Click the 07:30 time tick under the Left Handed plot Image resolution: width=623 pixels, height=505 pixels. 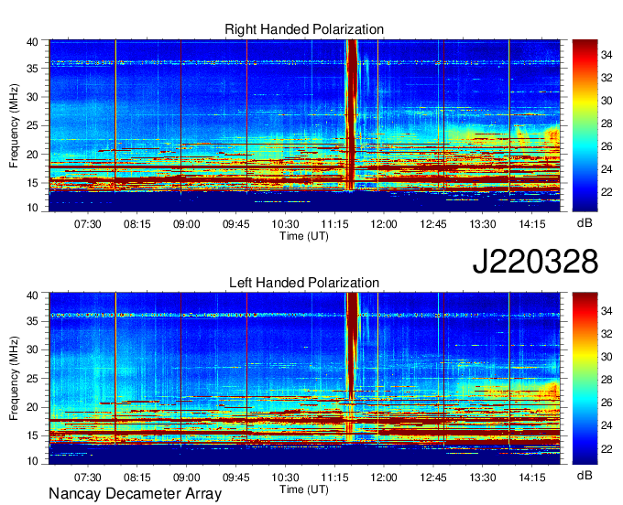87,477
